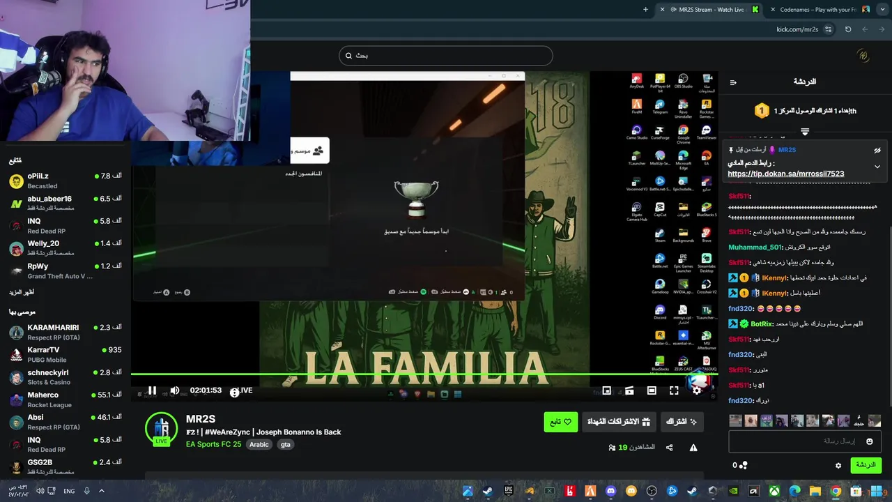Open schneckyirl recommended channel
This screenshot has width=892, height=502.
[x=66, y=377]
